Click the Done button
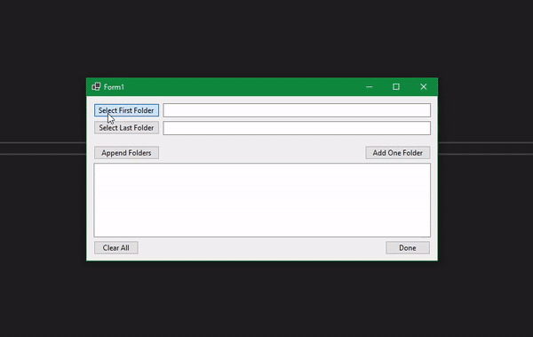This screenshot has height=337, width=533. point(408,248)
